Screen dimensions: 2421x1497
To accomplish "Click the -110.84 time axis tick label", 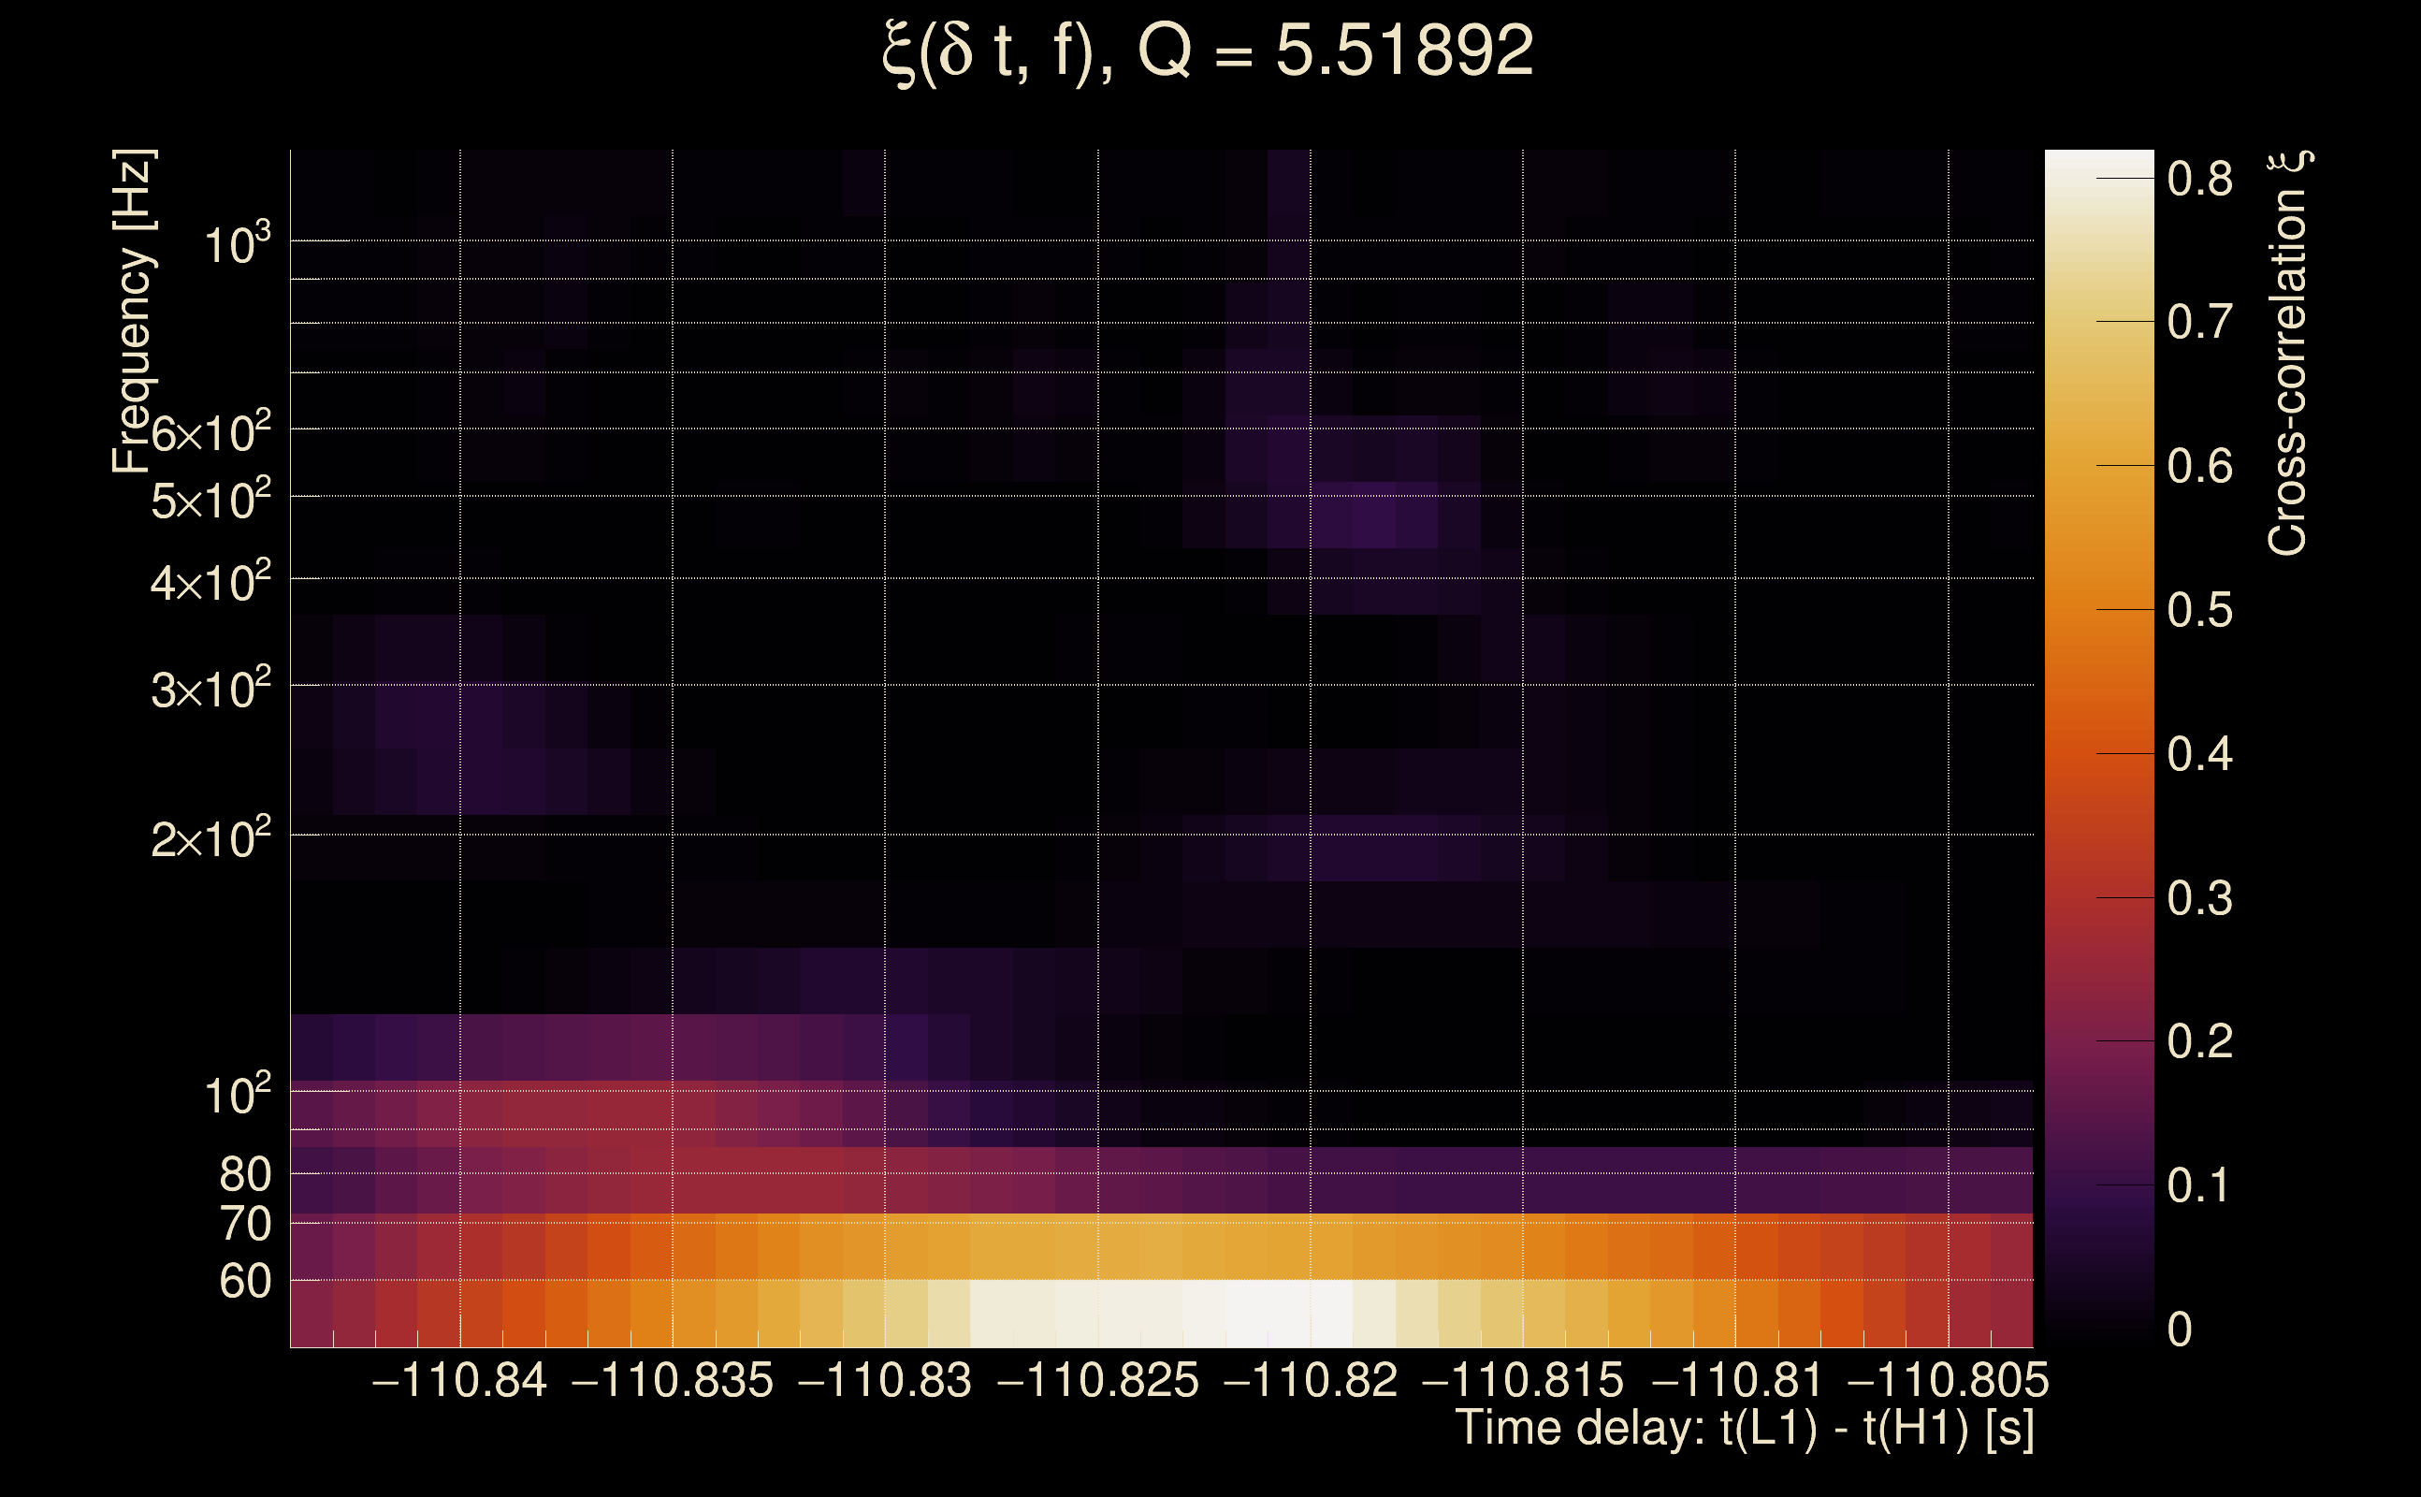I will click(458, 1381).
